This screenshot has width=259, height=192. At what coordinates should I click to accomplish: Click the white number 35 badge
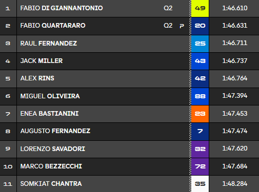(200, 184)
